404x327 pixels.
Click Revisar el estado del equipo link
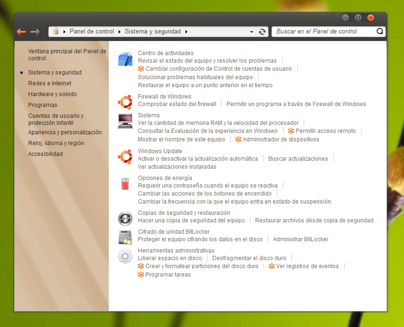[x=207, y=61]
